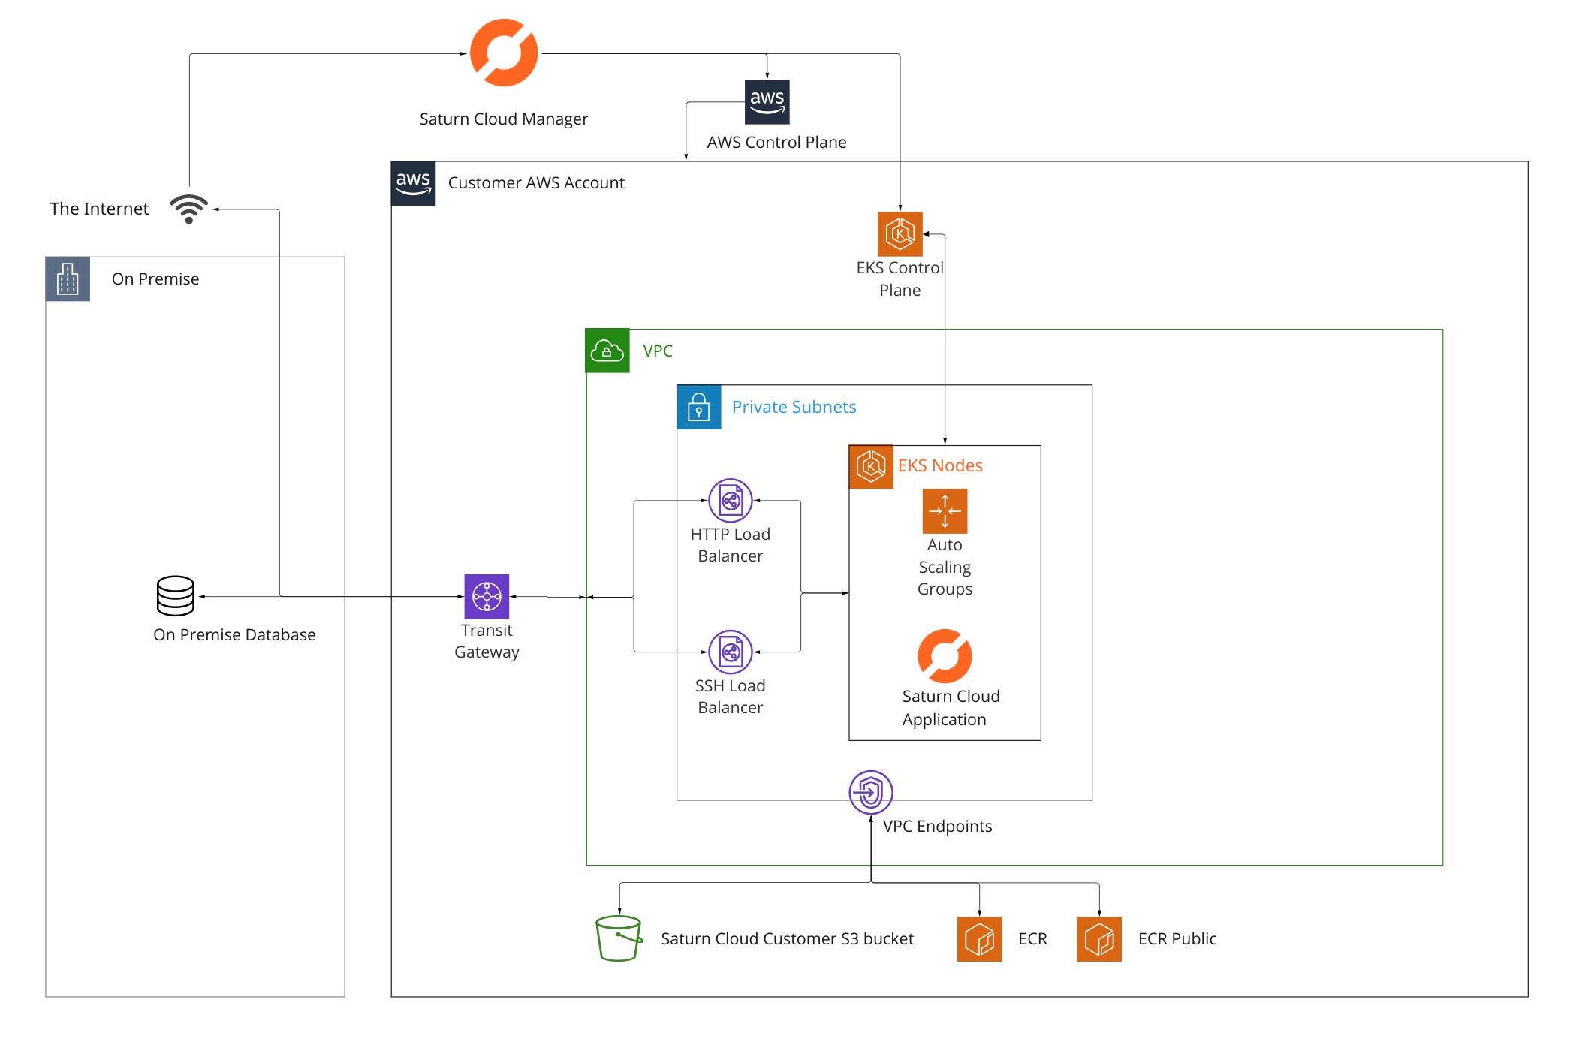Select the AWS Control Plane icon
This screenshot has width=1573, height=1039.
pos(767,102)
